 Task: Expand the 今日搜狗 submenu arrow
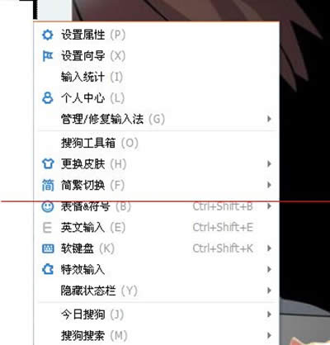269,314
